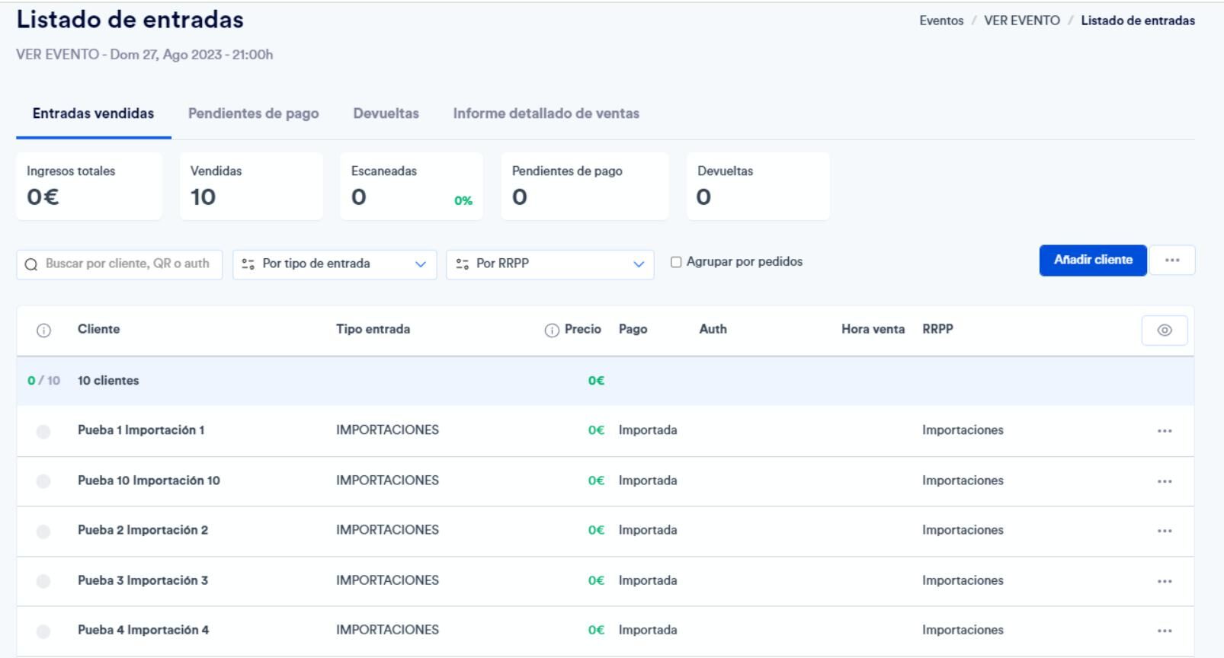Screen dimensions: 1224x658
Task: Open the Devueltas tab
Action: (x=386, y=113)
